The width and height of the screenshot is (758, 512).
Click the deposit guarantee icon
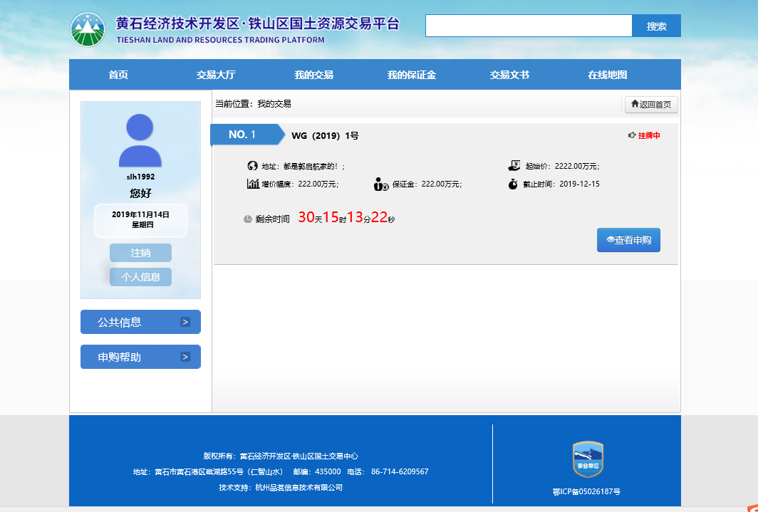(381, 184)
